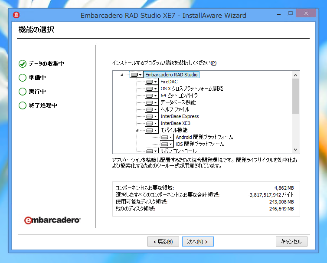
Task: Open the feature dropdown for iOS 開発プラットフォーム
Action: pyautogui.click(x=167, y=144)
